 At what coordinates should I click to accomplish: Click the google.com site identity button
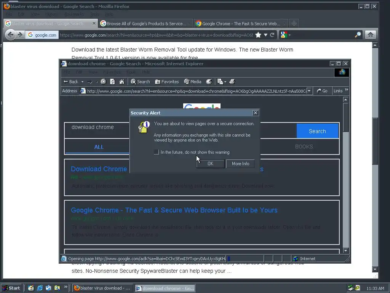(42, 35)
